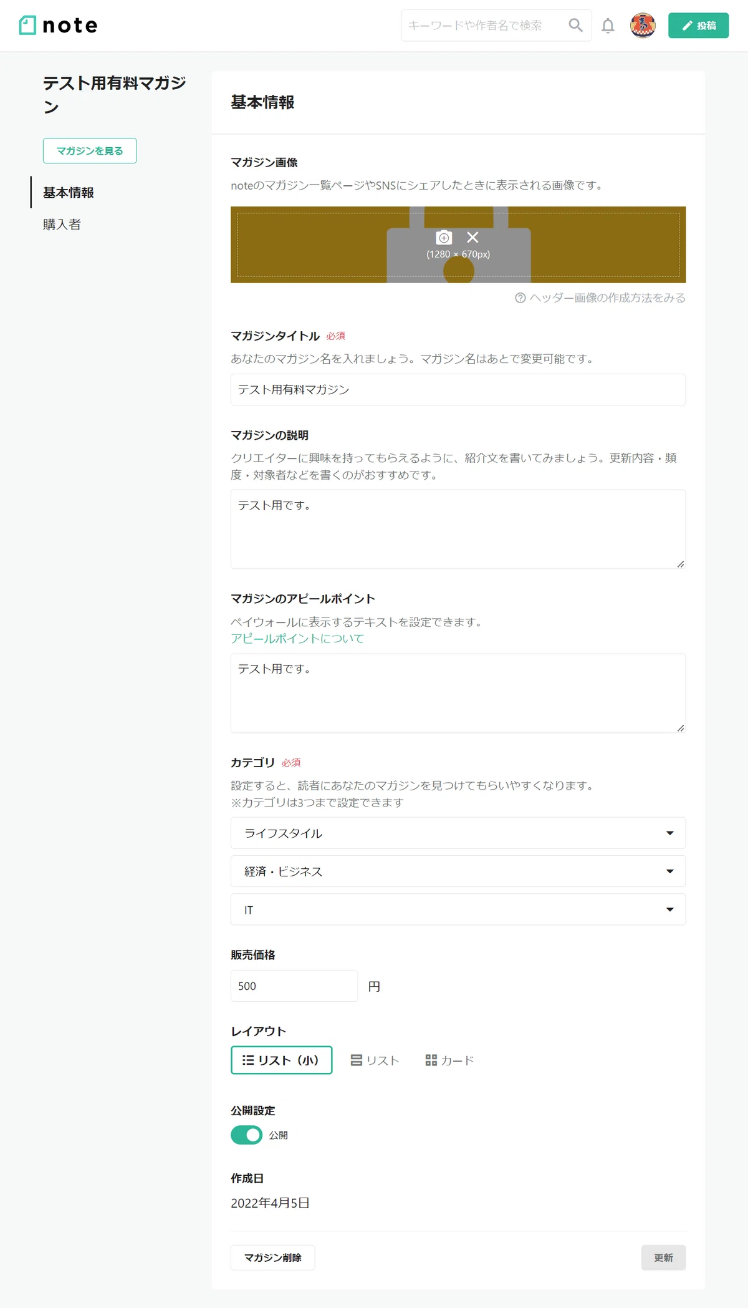
Task: Click the アピールポイント textarea
Action: (458, 693)
